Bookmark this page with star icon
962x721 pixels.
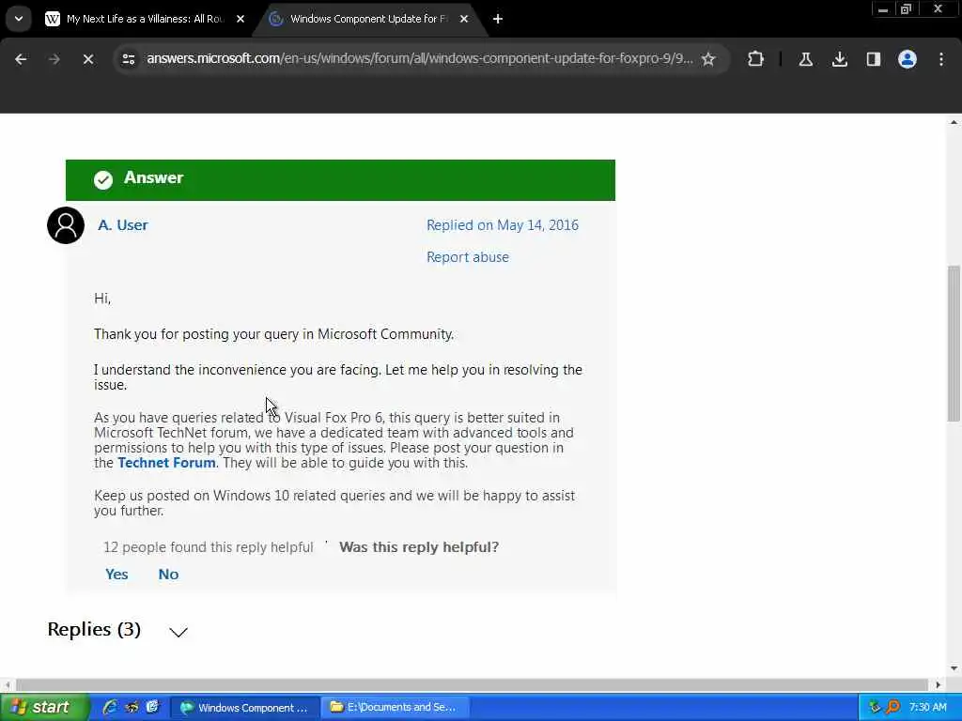(x=708, y=59)
